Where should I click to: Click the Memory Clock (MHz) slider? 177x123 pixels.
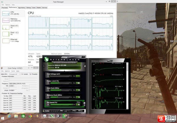(61, 97)
